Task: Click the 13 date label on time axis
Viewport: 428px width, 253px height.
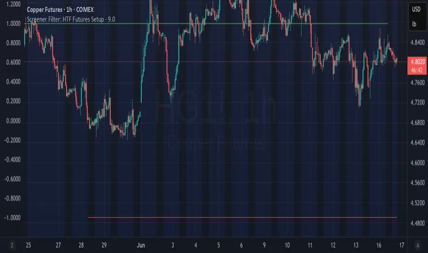Action: 355,245
